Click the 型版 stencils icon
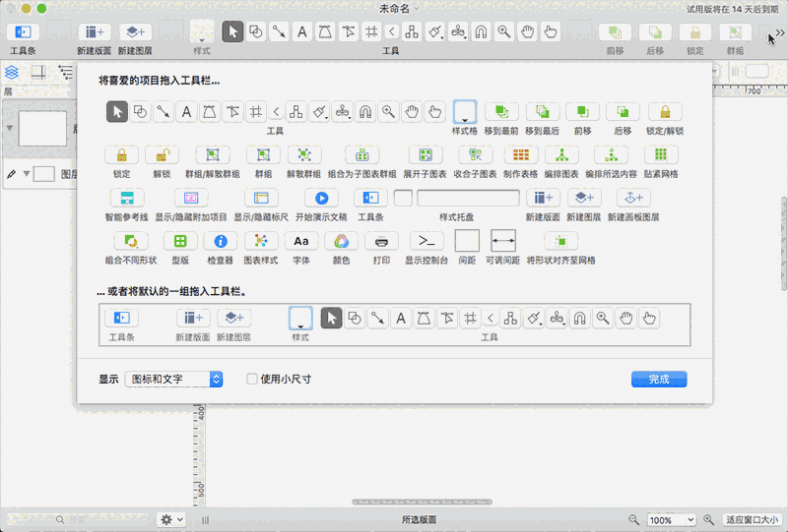Image resolution: width=788 pixels, height=532 pixels. [180, 241]
